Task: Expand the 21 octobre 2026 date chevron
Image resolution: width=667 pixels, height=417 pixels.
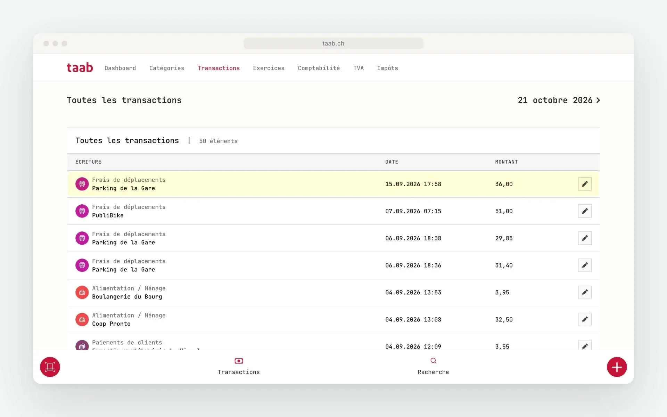Action: pos(598,100)
